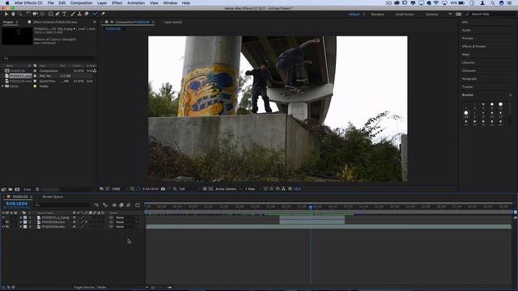518x291 pixels.
Task: Click the Project panel search field
Action: point(49,58)
